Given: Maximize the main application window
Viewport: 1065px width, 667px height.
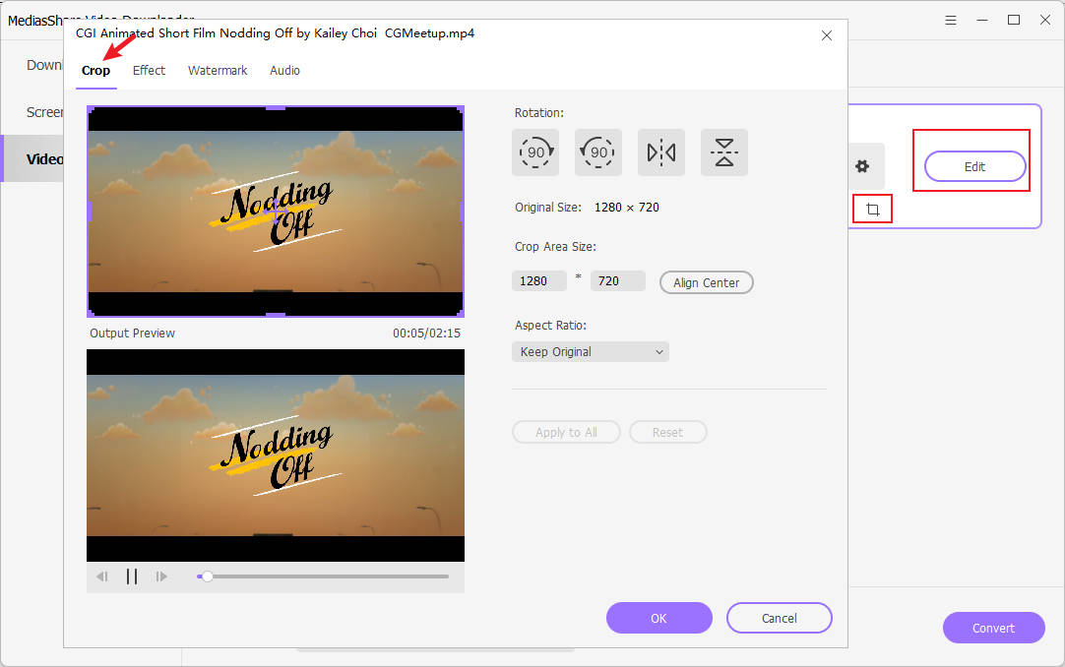Looking at the screenshot, I should 1014,21.
